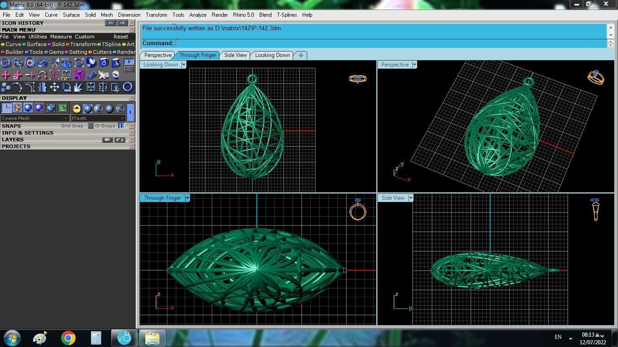Click the silver ring render icon
Image resolution: width=618 pixels, height=347 pixels.
pyautogui.click(x=115, y=75)
